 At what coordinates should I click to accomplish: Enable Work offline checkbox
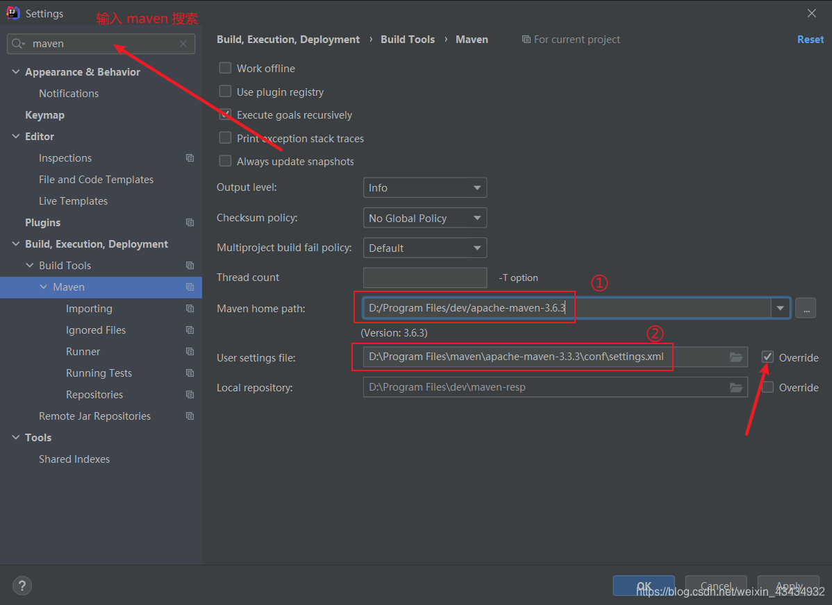pyautogui.click(x=226, y=69)
